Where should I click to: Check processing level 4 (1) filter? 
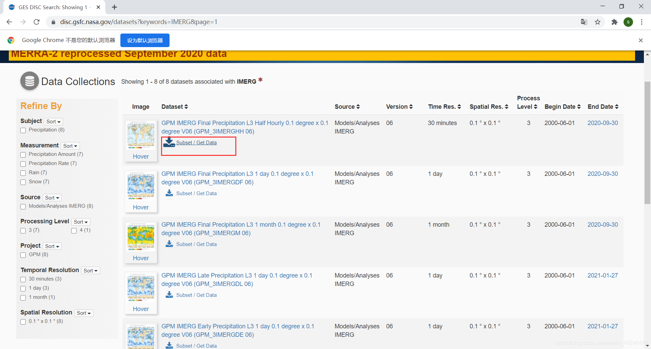(x=74, y=230)
